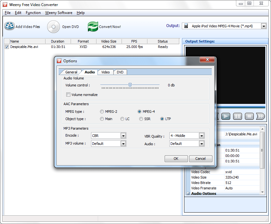Screen dimensions: 271x224
Task: Start conversion with the Convert Now icon
Action: [x=93, y=27]
